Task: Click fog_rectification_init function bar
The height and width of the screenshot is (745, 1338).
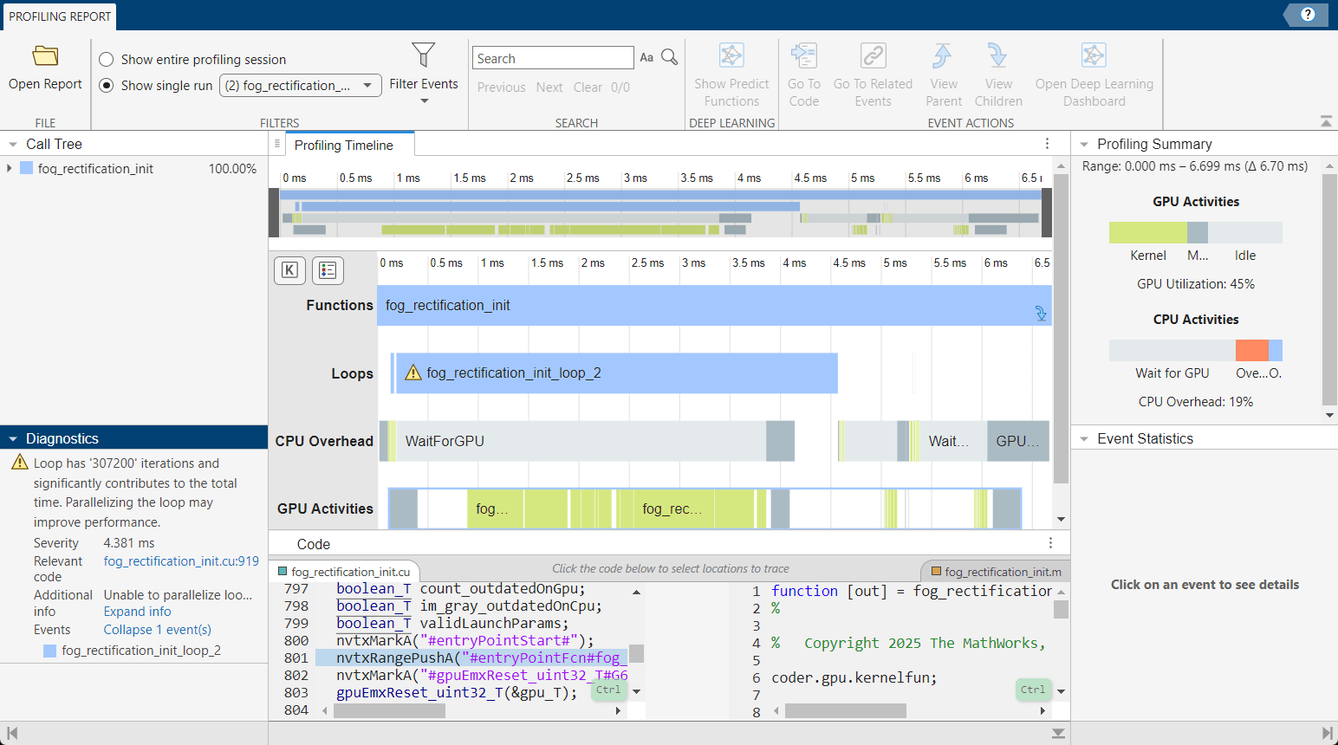Action: (714, 305)
